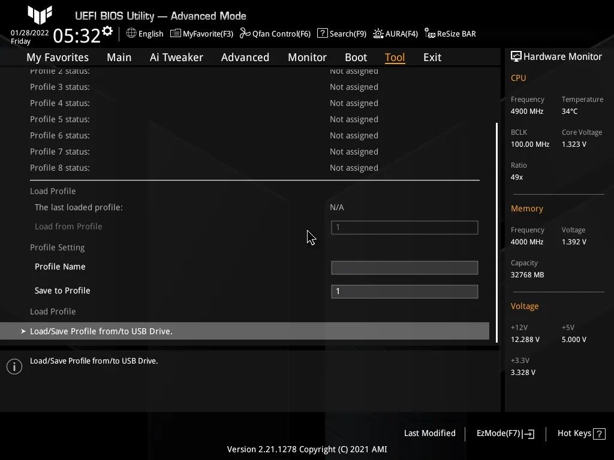Image resolution: width=614 pixels, height=460 pixels.
Task: Click the Memory voltage 1.392 V value
Action: pos(574,242)
